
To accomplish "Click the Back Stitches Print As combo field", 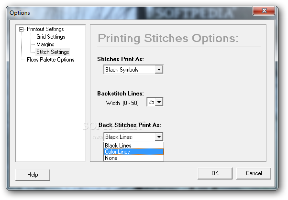I will pyautogui.click(x=129, y=137).
